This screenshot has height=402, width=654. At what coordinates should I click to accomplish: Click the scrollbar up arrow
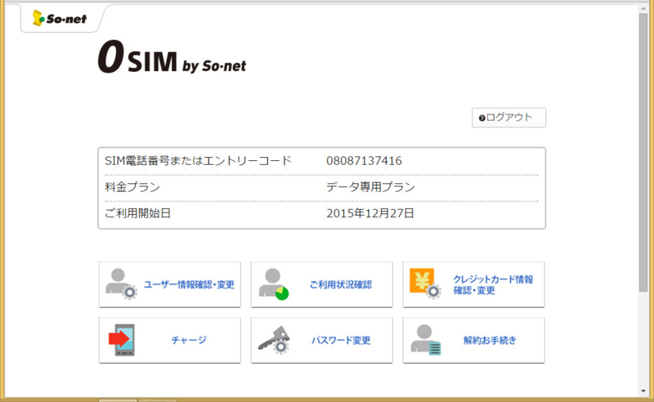[x=643, y=8]
